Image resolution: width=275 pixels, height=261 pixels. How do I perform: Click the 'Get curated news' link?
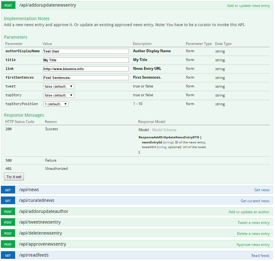click(255, 201)
